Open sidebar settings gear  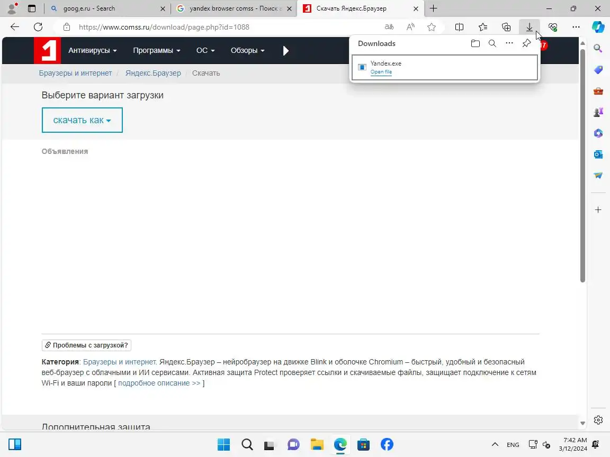click(598, 420)
